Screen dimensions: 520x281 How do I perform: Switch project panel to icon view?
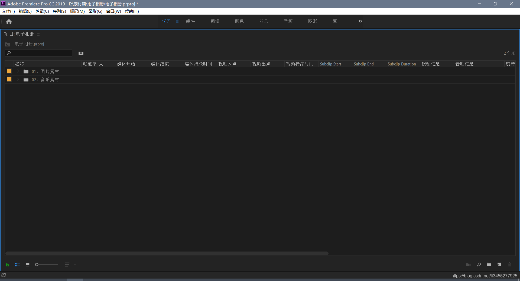28,265
